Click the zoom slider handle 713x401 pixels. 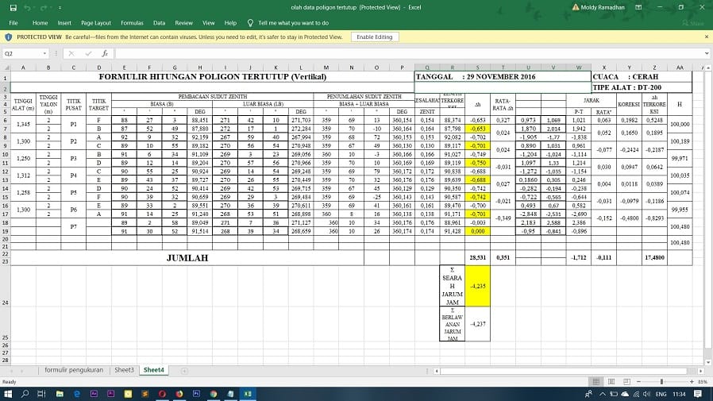point(661,382)
